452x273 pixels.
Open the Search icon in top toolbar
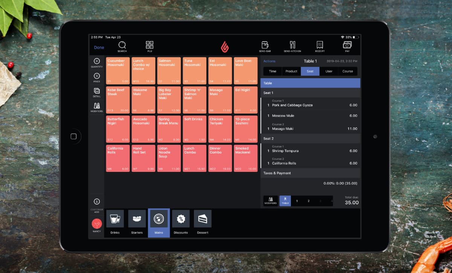click(122, 47)
